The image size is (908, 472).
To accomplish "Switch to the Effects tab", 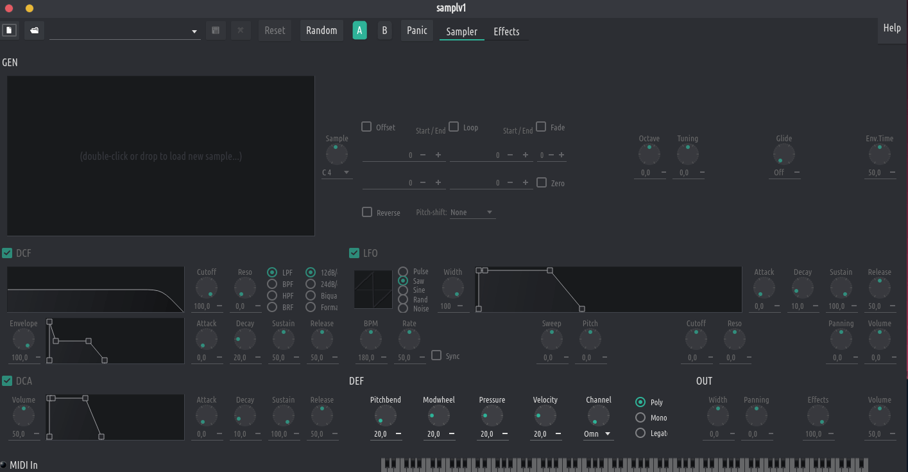I will point(506,31).
